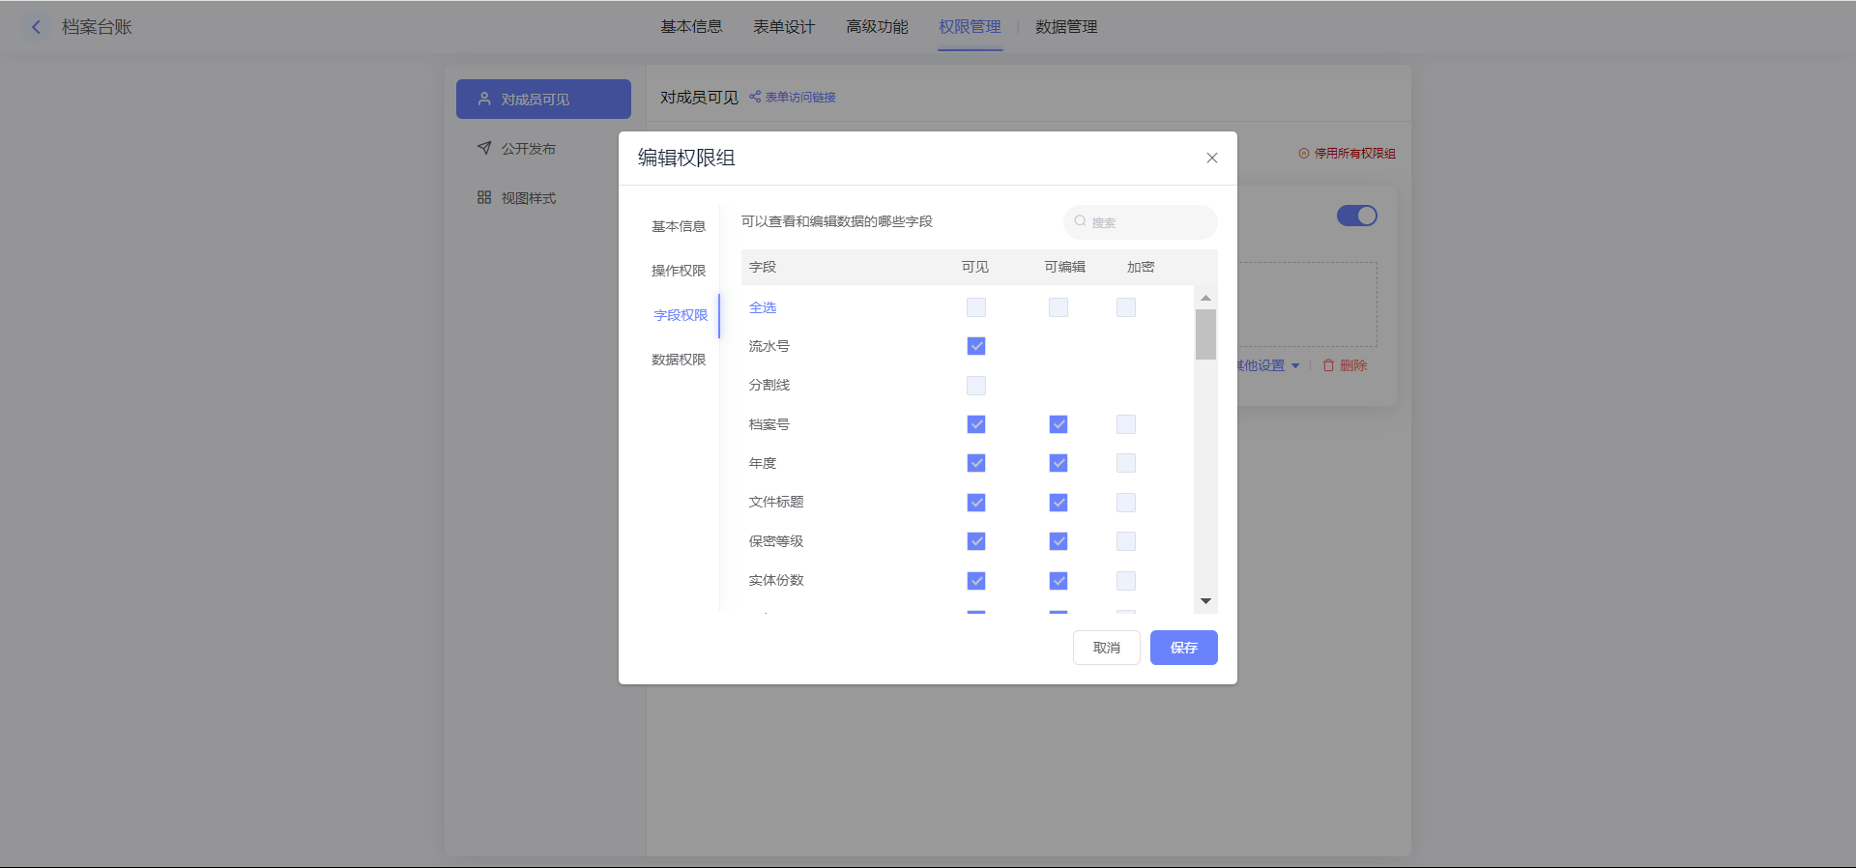
Task: Click the 保存 button
Action: pos(1183,648)
